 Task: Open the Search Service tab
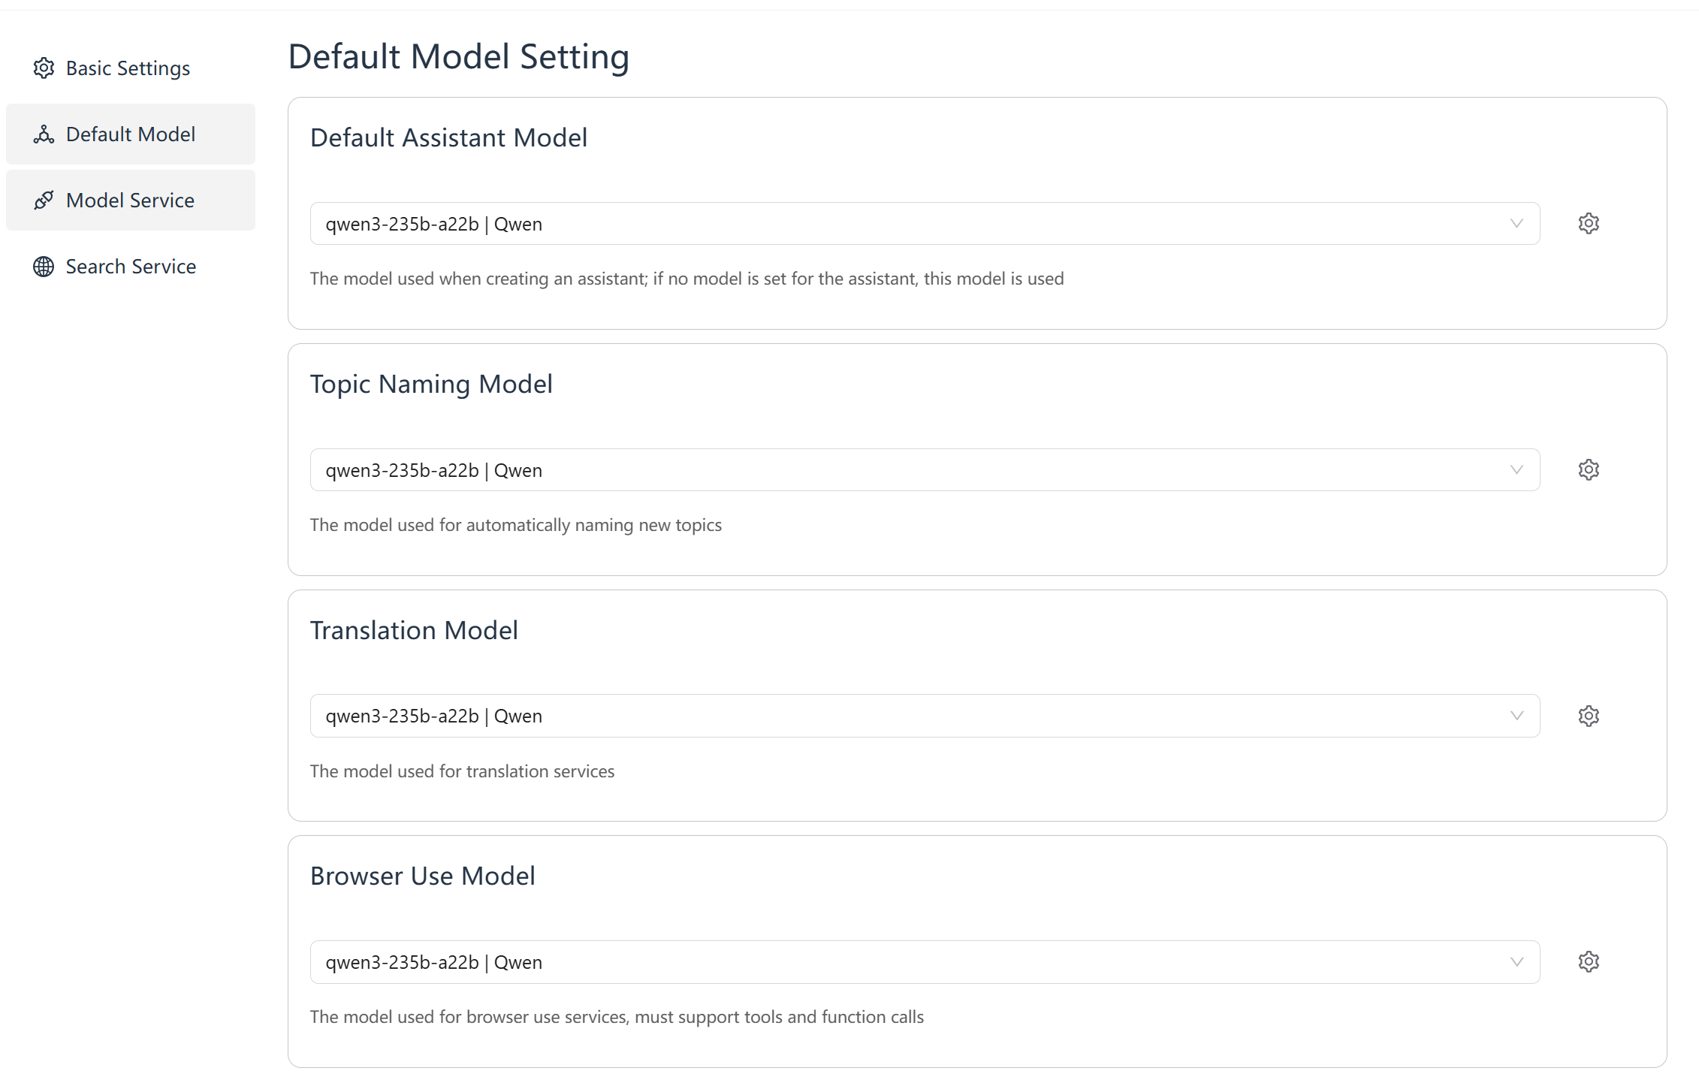coord(131,267)
